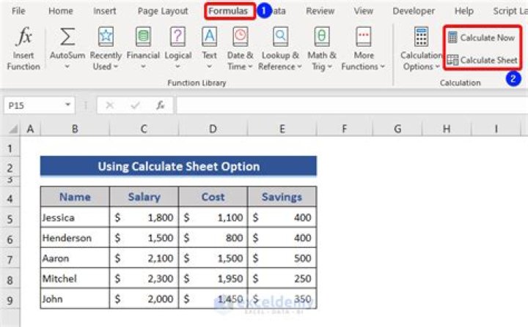The width and height of the screenshot is (528, 327).
Task: Select column C header
Action: (x=144, y=129)
